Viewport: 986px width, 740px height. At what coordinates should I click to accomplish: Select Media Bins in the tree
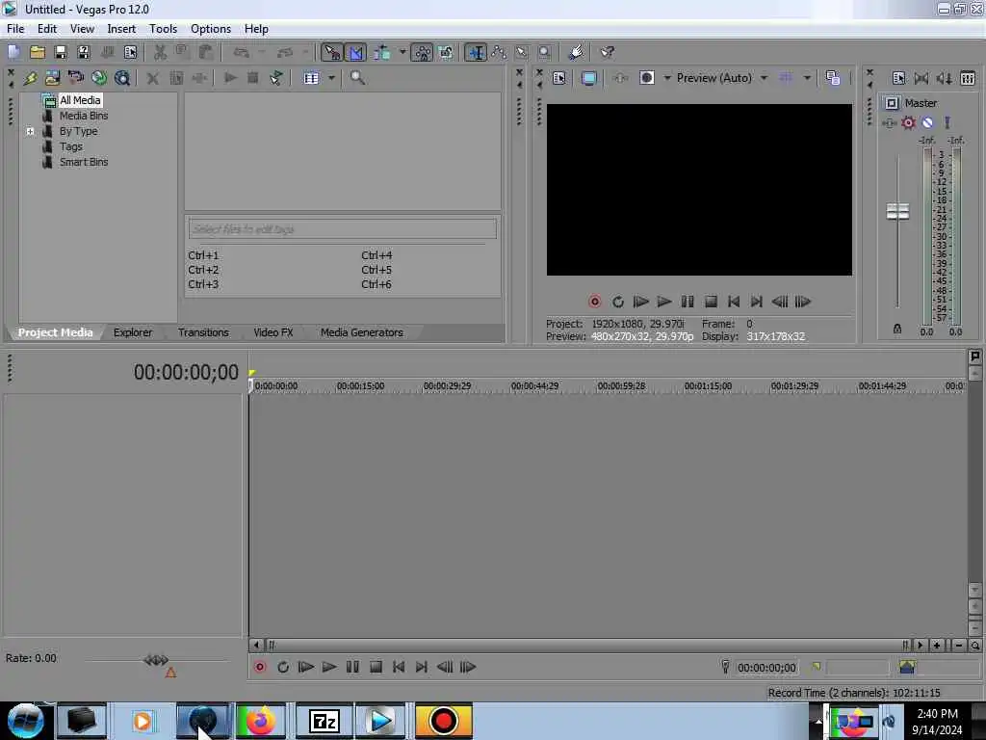pos(84,116)
